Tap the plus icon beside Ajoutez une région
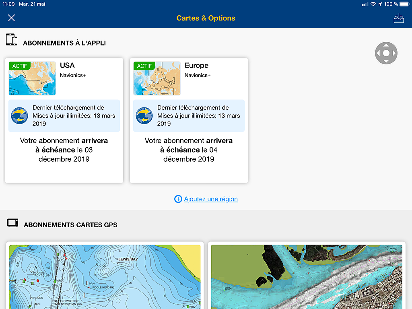Image resolution: width=412 pixels, height=309 pixels. point(178,199)
